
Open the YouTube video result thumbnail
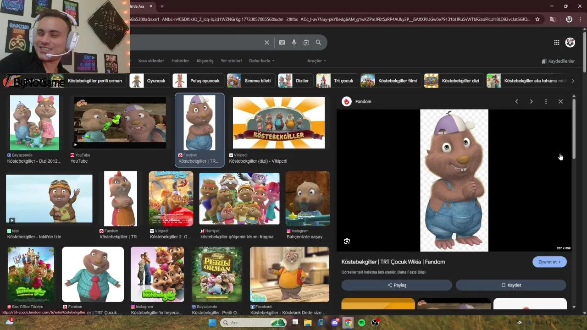[x=120, y=123]
